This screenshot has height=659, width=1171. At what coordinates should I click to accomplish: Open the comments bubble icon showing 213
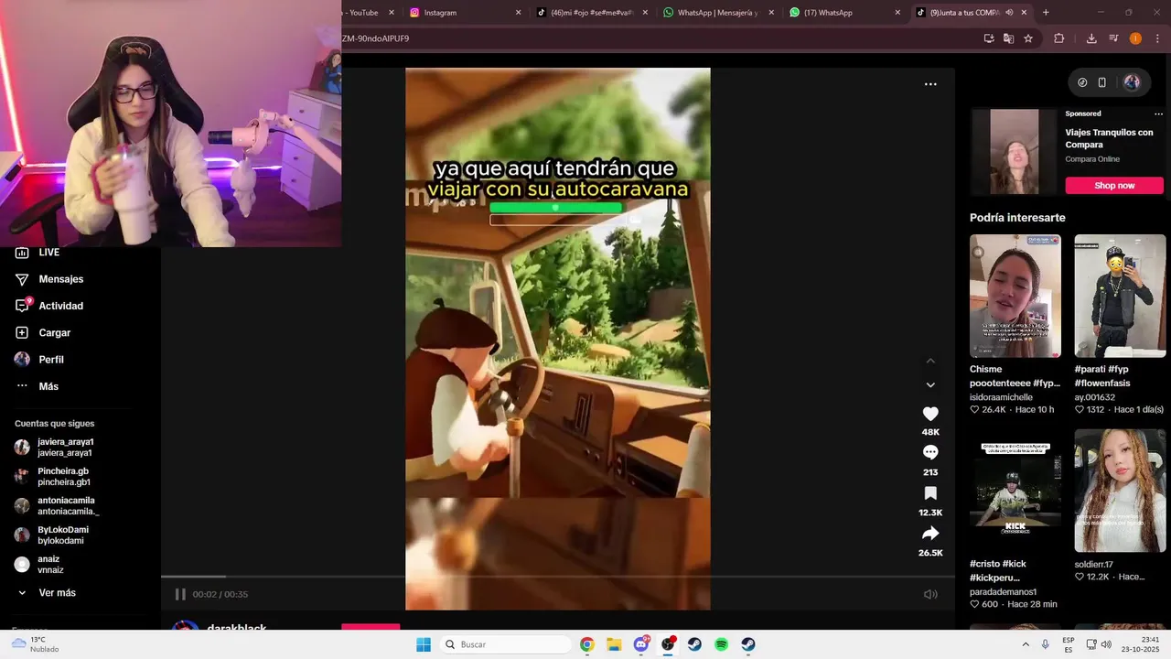tap(930, 452)
